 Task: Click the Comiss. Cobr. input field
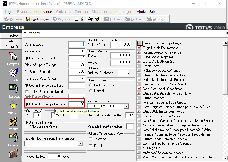coord(77,44)
